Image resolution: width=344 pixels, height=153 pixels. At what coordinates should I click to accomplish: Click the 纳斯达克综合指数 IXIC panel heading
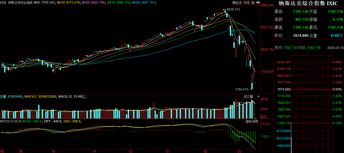click(308, 4)
